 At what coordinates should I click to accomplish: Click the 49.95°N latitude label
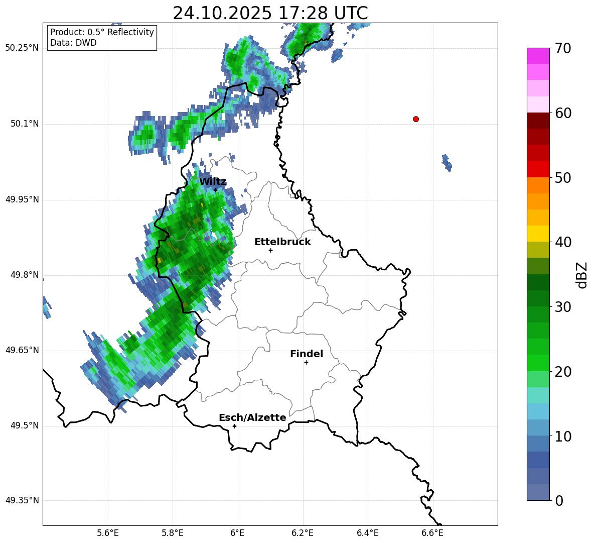22,199
